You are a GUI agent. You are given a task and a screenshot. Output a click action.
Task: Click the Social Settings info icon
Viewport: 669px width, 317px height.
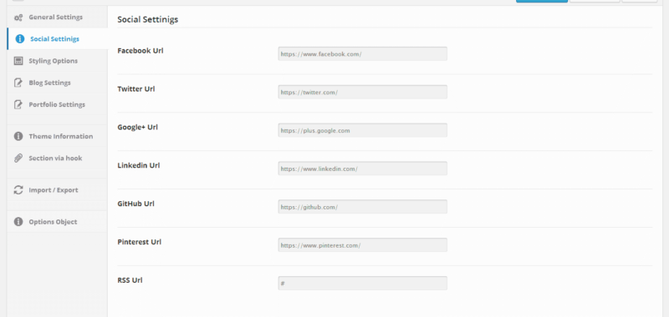[x=19, y=38]
